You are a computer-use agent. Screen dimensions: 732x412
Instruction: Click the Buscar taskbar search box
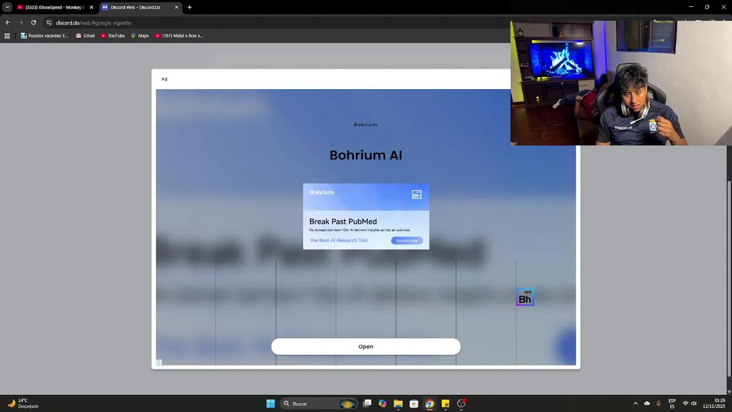point(320,403)
